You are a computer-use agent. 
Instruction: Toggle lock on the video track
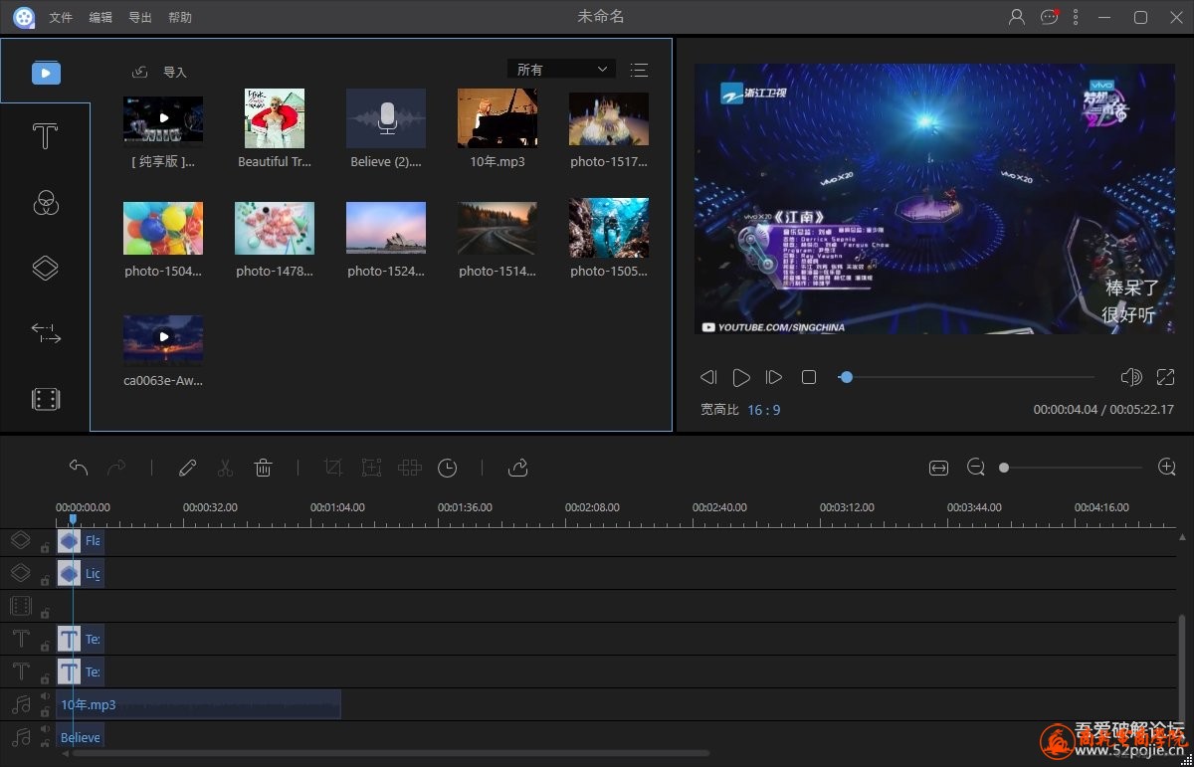click(45, 613)
